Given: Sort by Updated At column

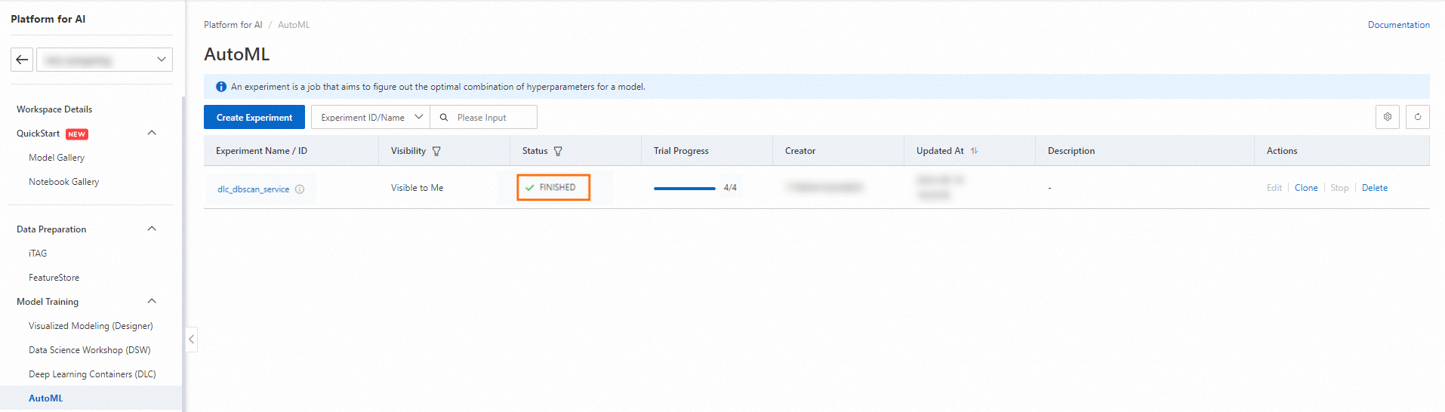Looking at the screenshot, I should coord(974,151).
